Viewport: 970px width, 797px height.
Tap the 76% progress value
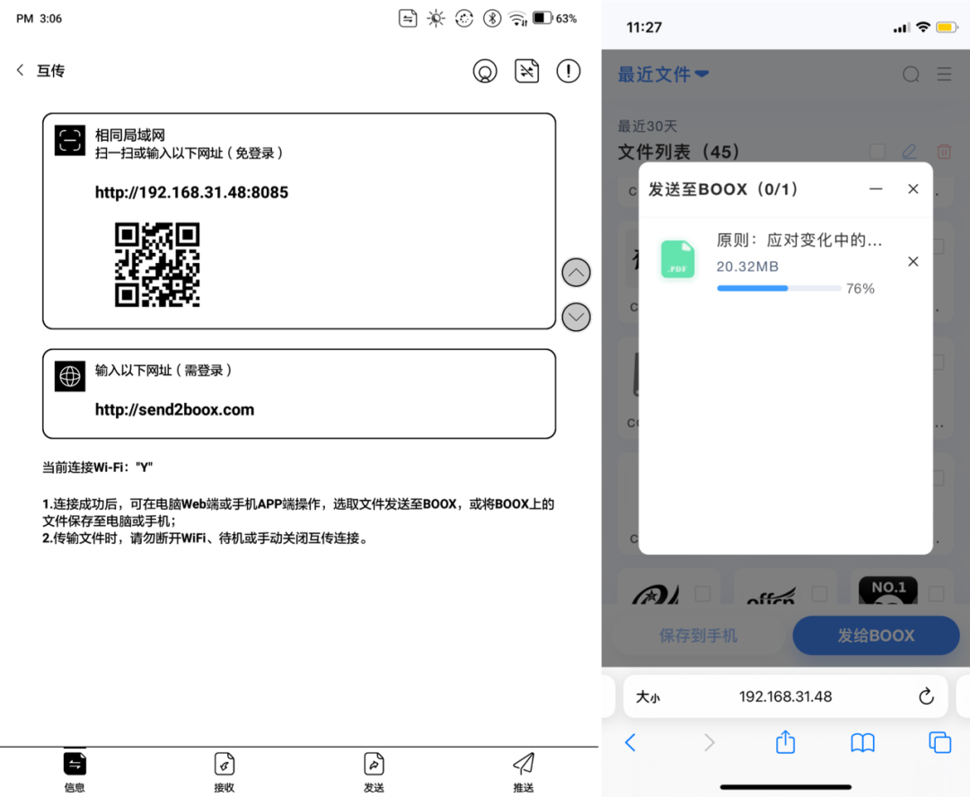(x=860, y=289)
